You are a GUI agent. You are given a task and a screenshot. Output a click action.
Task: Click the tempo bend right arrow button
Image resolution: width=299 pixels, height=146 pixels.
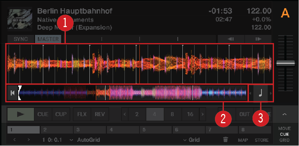pos(258,39)
